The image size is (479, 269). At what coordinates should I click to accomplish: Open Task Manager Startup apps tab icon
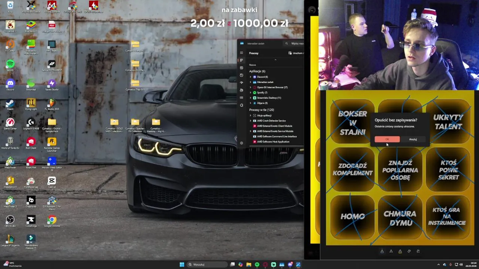[x=241, y=83]
